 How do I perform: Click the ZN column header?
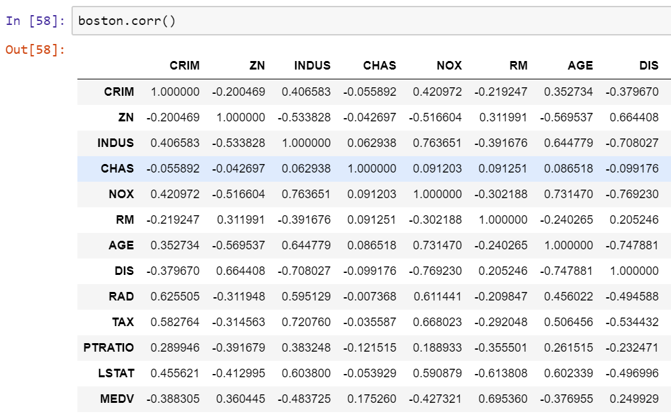(x=257, y=66)
